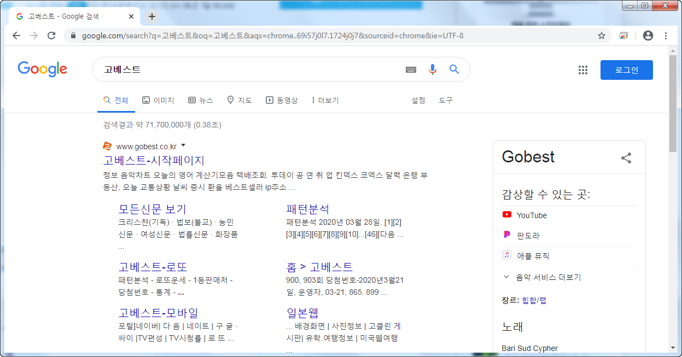Open the Google apps grid
The image size is (682, 357).
[x=583, y=70]
